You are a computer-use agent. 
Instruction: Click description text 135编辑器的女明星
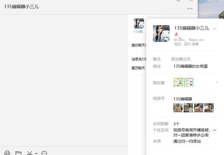tap(191, 66)
